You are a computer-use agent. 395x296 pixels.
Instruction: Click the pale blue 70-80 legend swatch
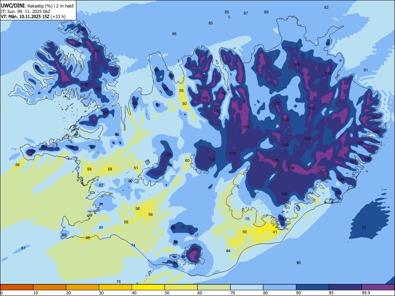pyautogui.click(x=246, y=287)
